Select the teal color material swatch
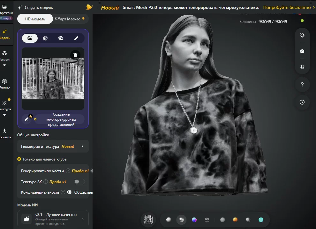Viewport: 316px width, 229px height. (261, 220)
